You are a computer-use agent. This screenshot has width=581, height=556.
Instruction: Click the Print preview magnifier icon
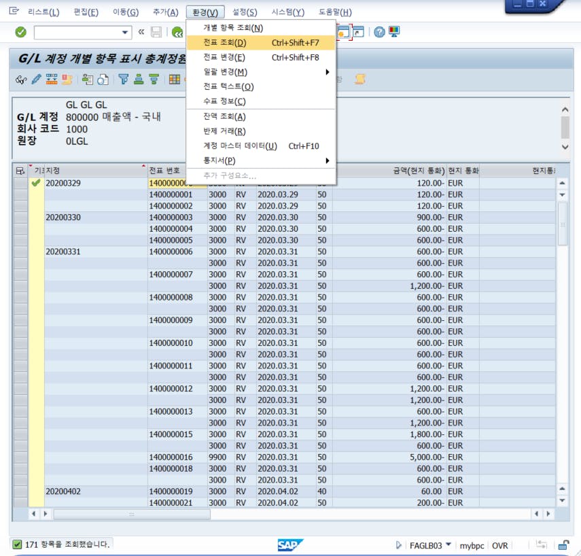click(103, 80)
